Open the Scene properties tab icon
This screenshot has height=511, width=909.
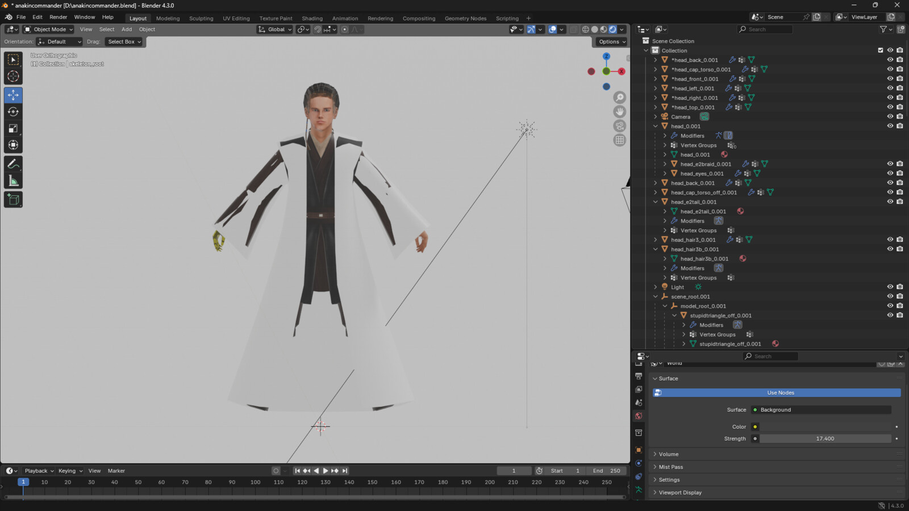639,403
